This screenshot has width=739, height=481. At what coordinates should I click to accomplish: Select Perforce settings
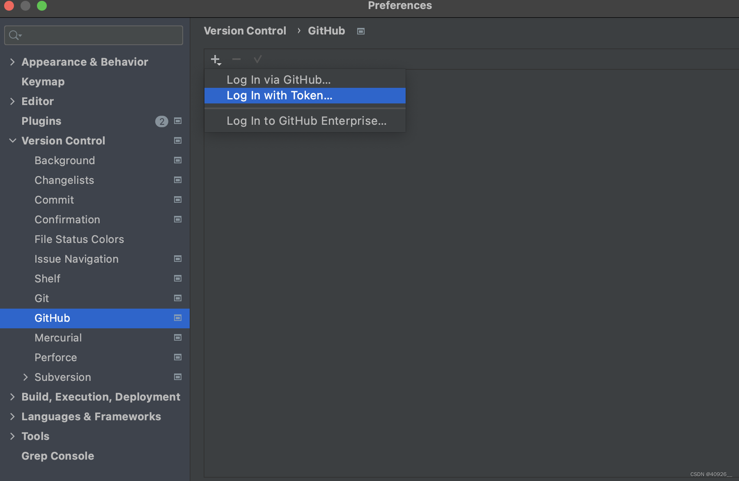click(x=56, y=357)
